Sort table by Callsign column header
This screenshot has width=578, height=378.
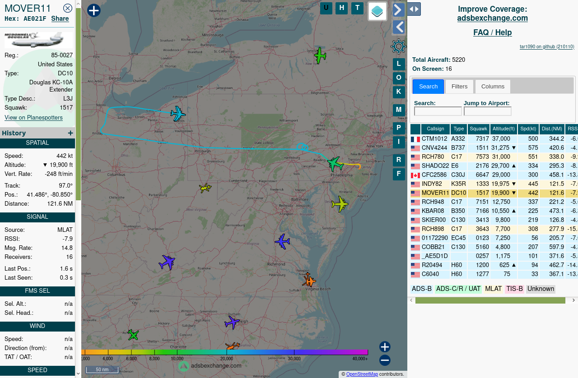[435, 129]
